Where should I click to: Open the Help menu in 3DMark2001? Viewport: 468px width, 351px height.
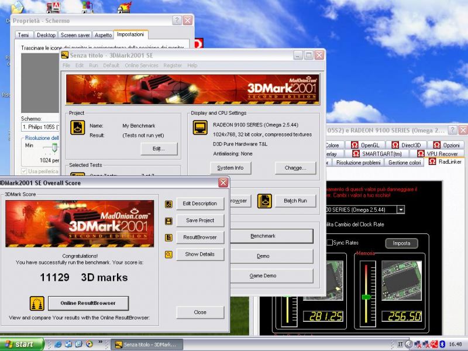(192, 66)
